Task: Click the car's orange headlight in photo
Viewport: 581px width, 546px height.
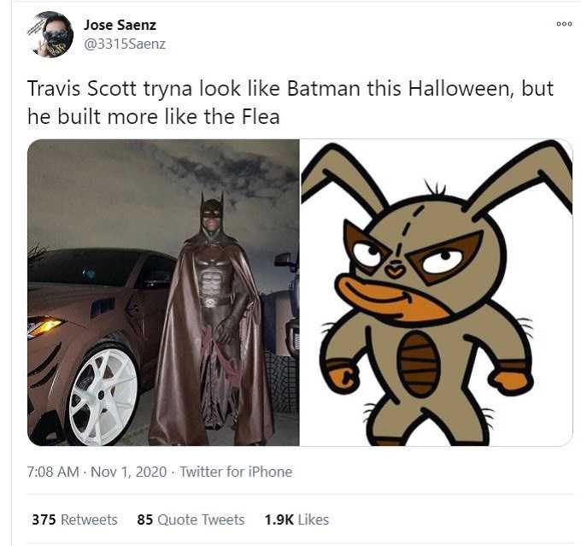Action: click(x=44, y=326)
